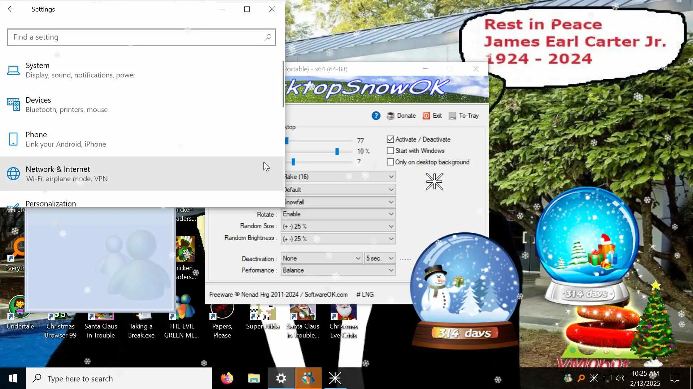Image resolution: width=693 pixels, height=389 pixels.
Task: Click the 10 % slider handle
Action: pyautogui.click(x=337, y=151)
